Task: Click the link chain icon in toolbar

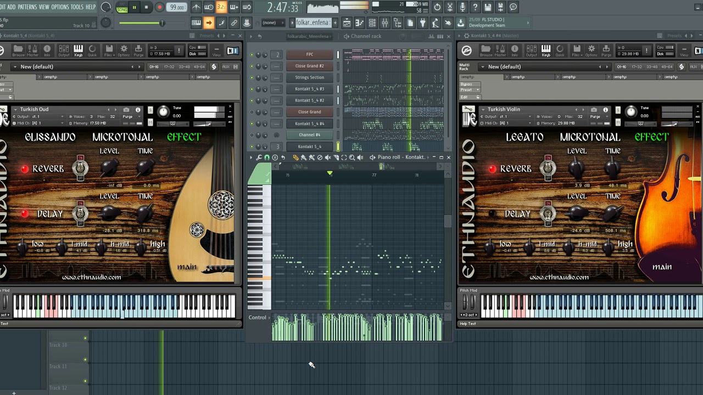Action: point(234,23)
